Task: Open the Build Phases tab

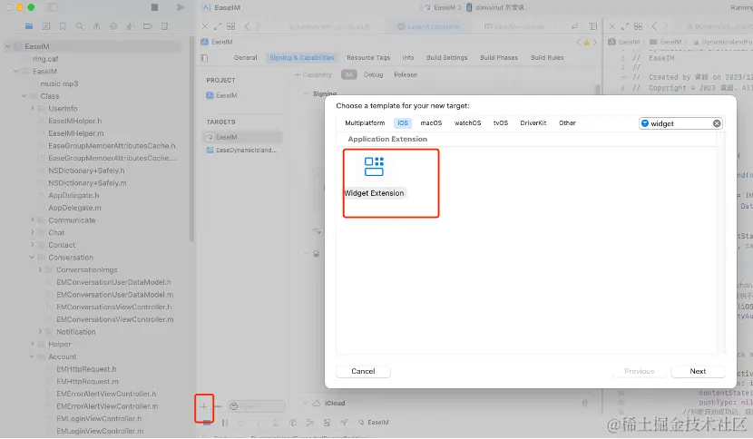Action: [499, 58]
